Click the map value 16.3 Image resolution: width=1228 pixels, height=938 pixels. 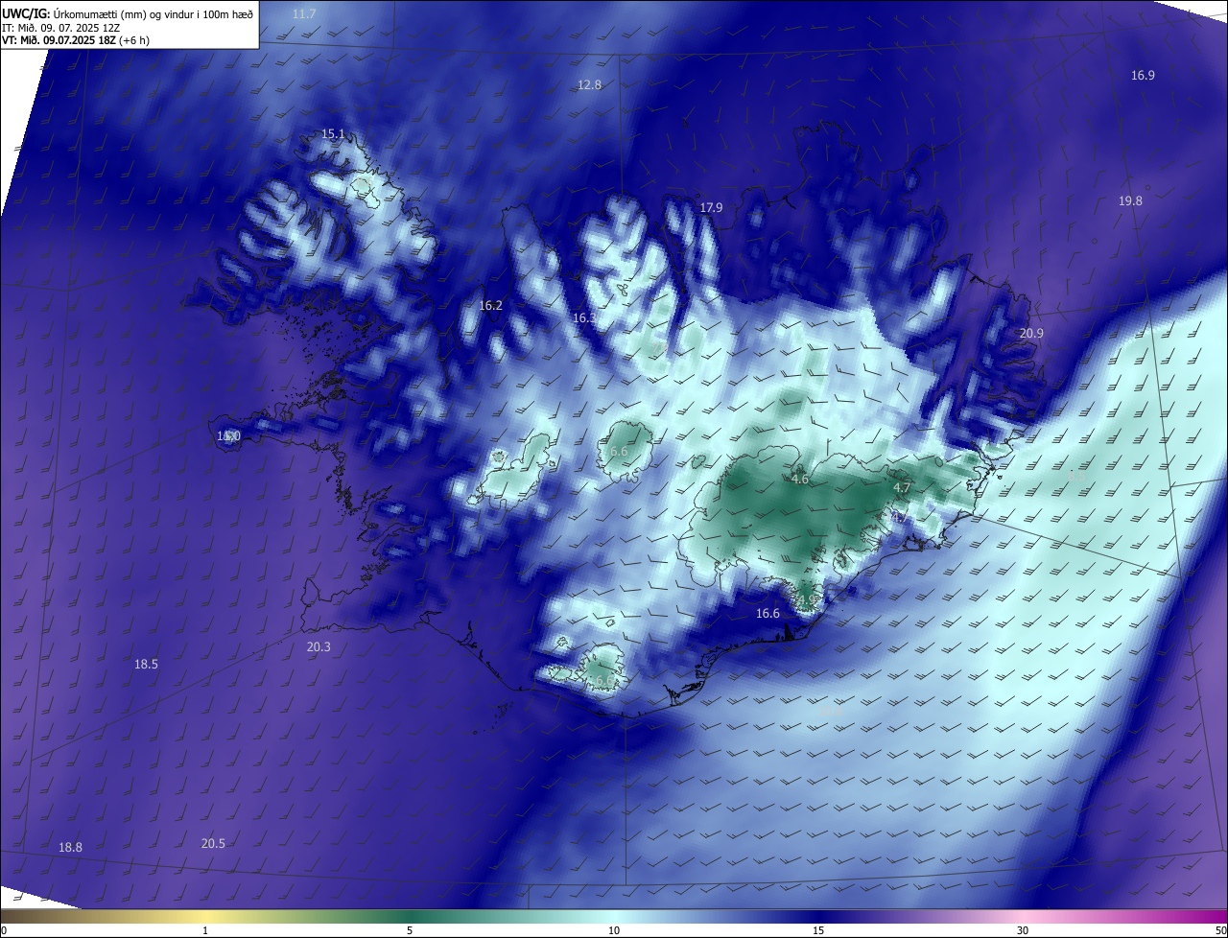click(x=584, y=317)
